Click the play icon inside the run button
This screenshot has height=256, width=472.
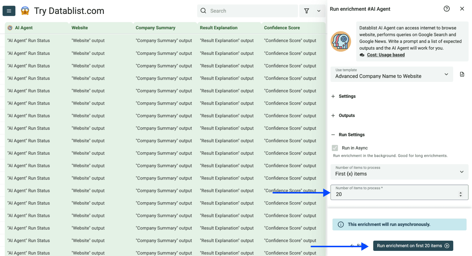pos(447,246)
